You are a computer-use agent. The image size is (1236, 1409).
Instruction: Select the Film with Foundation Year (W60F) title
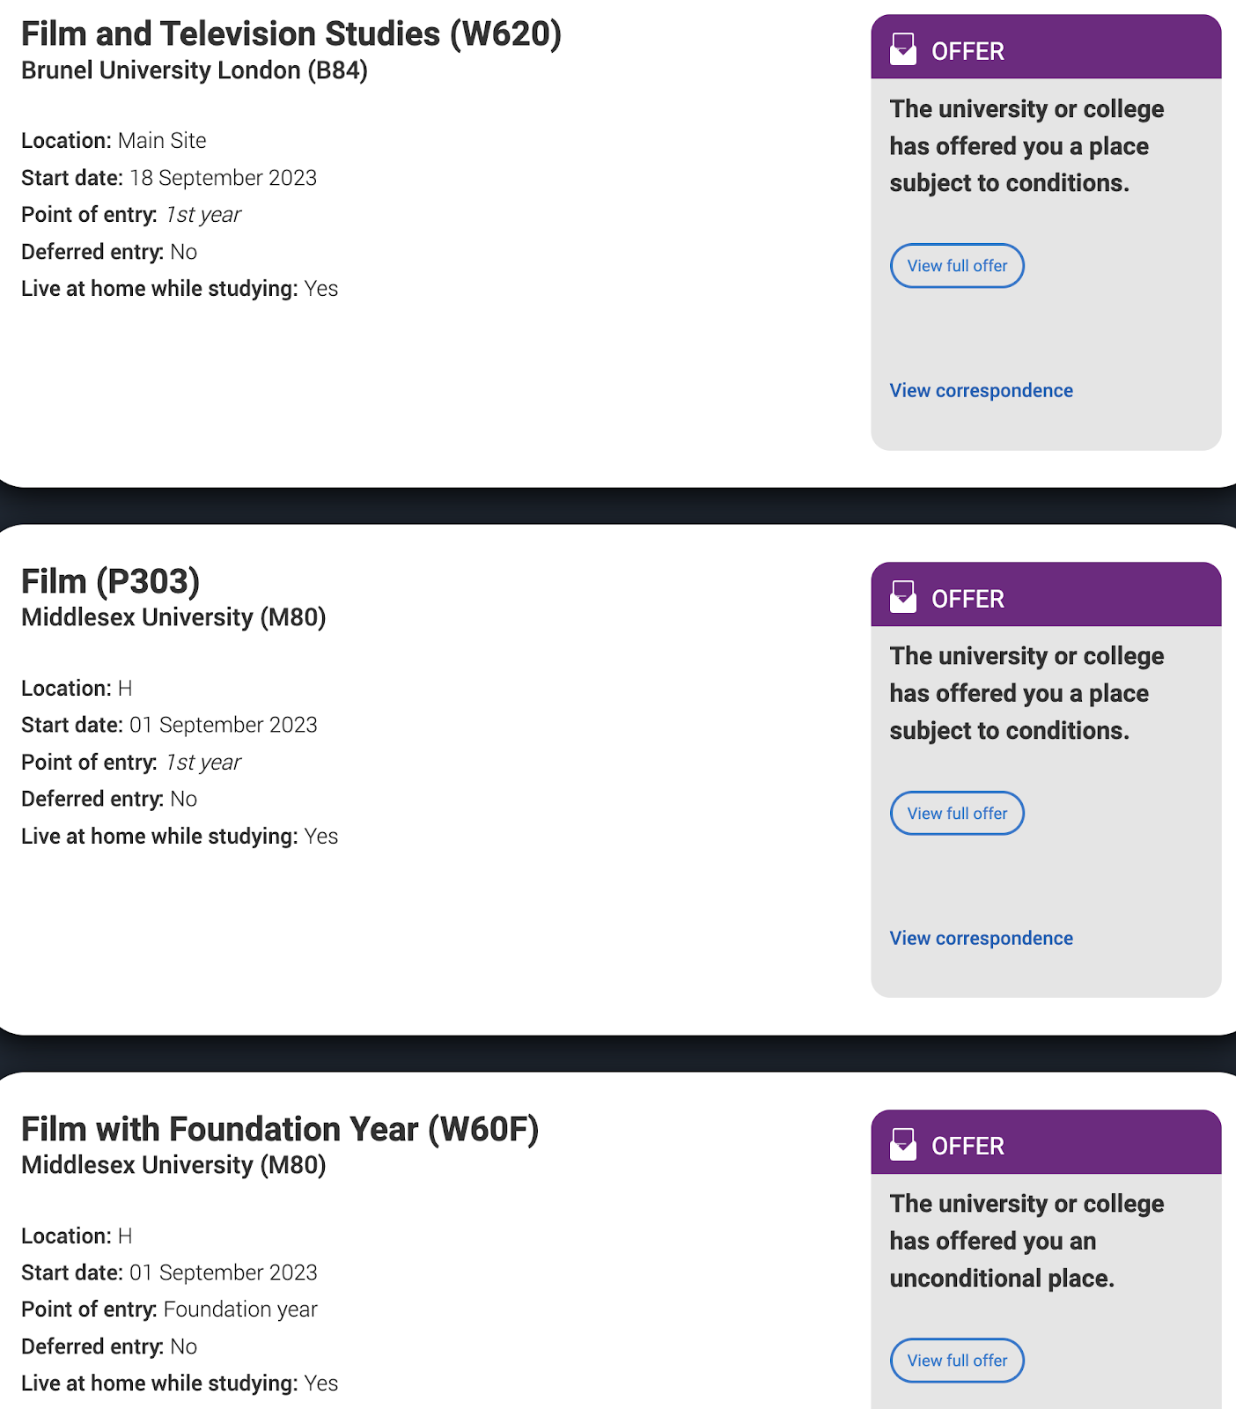coord(280,1130)
